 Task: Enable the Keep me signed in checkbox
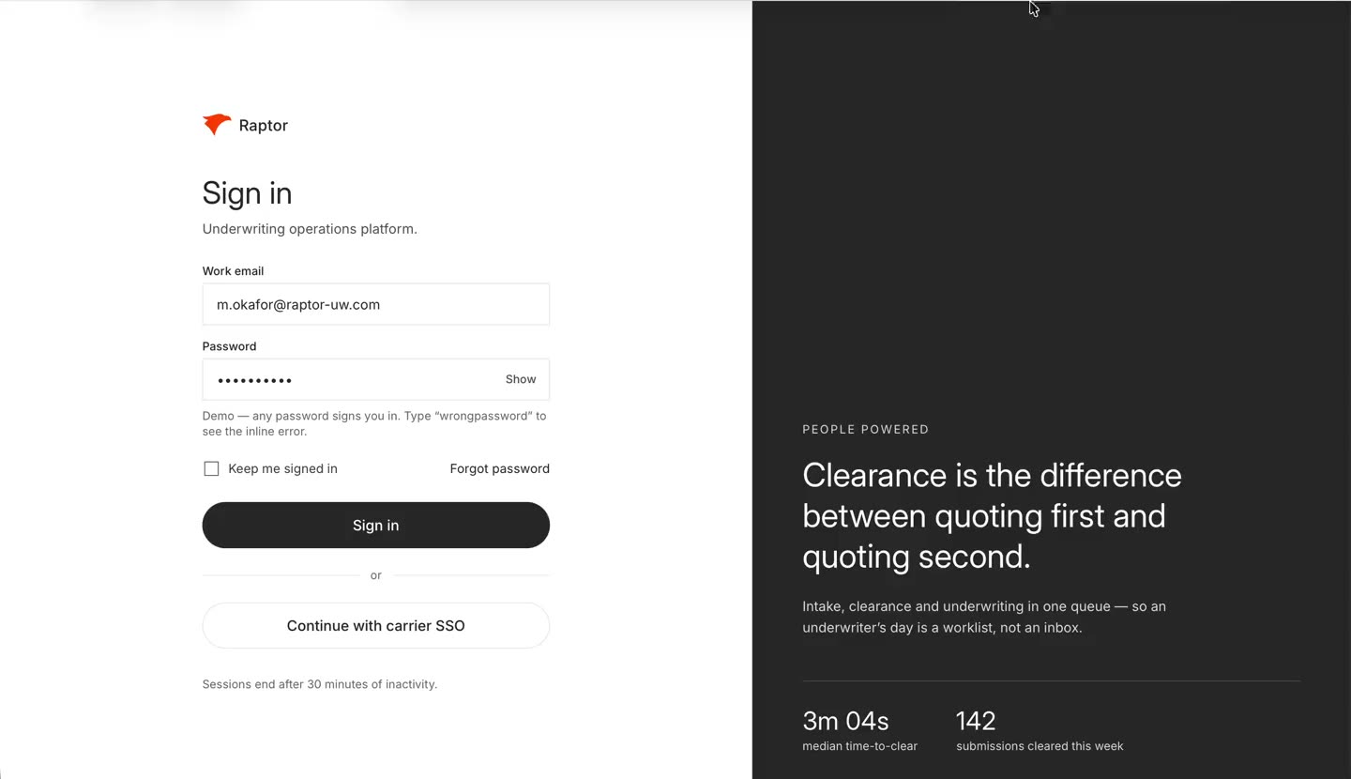[x=211, y=468]
